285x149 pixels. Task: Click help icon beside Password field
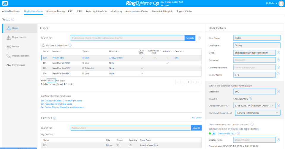click(x=278, y=60)
